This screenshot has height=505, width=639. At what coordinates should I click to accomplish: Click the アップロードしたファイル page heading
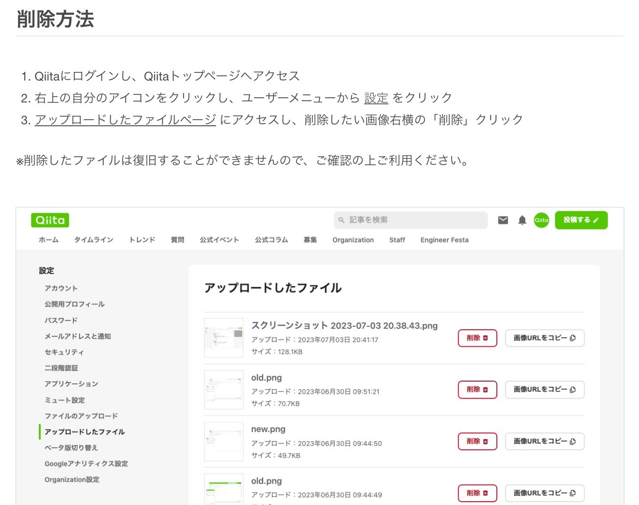(273, 288)
